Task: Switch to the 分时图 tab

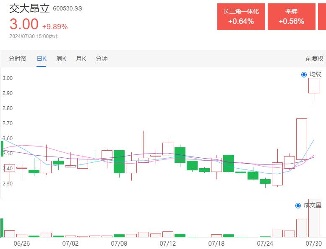Action: click(x=18, y=59)
